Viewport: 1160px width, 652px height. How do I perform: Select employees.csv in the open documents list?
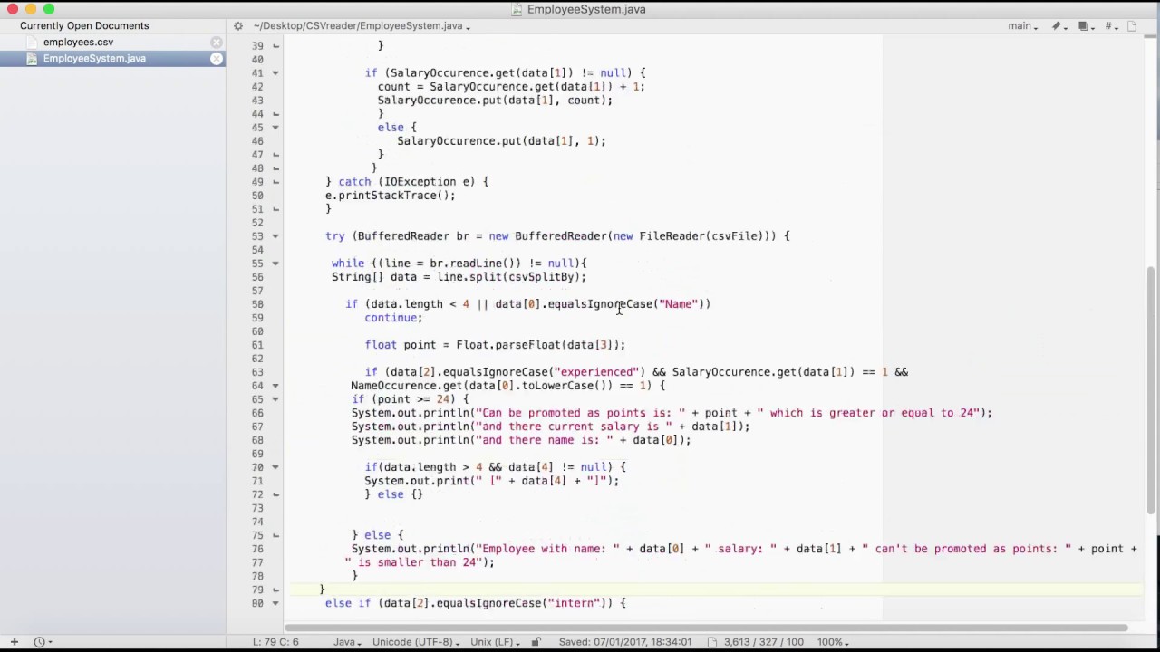coord(113,43)
